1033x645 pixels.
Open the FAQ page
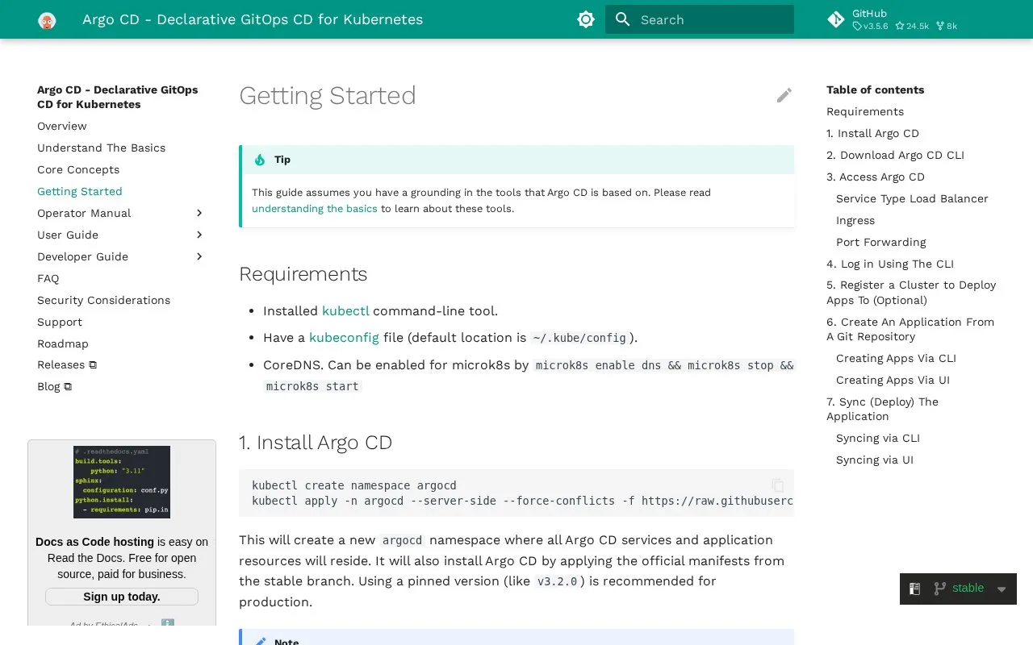(48, 278)
